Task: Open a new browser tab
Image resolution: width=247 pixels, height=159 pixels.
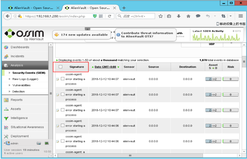Action: tap(124, 8)
